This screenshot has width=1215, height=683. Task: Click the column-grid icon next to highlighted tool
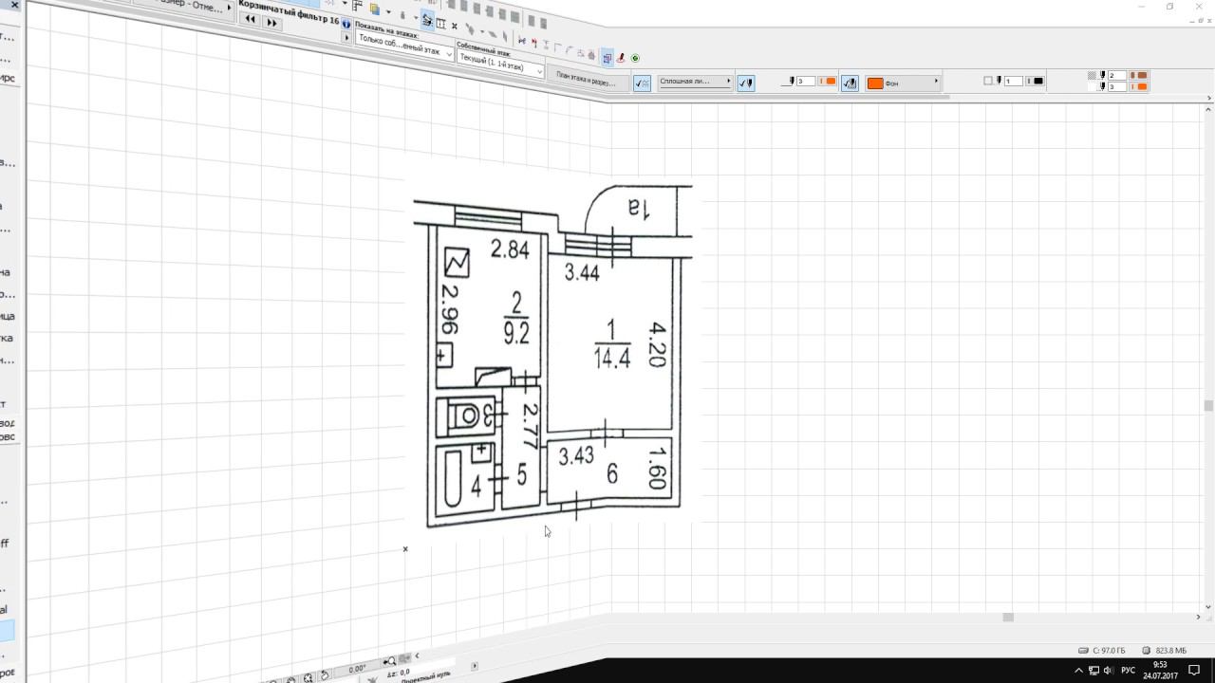(x=441, y=24)
